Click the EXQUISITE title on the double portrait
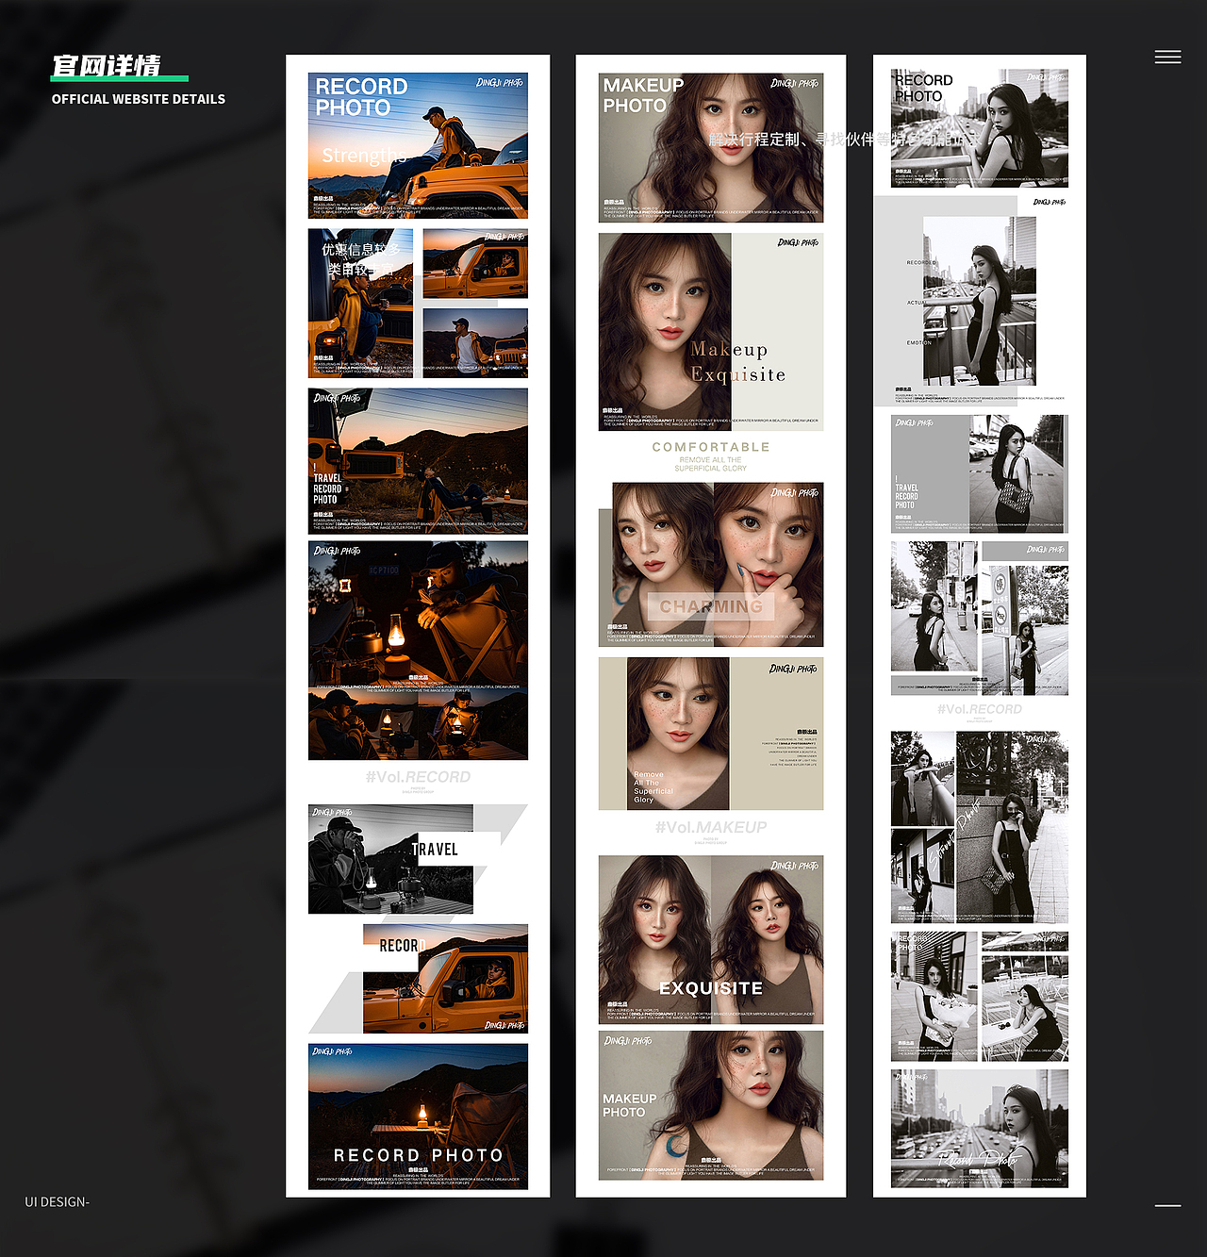The image size is (1207, 1257). (711, 988)
